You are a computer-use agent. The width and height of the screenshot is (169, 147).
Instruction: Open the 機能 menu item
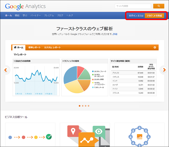pos(17,15)
